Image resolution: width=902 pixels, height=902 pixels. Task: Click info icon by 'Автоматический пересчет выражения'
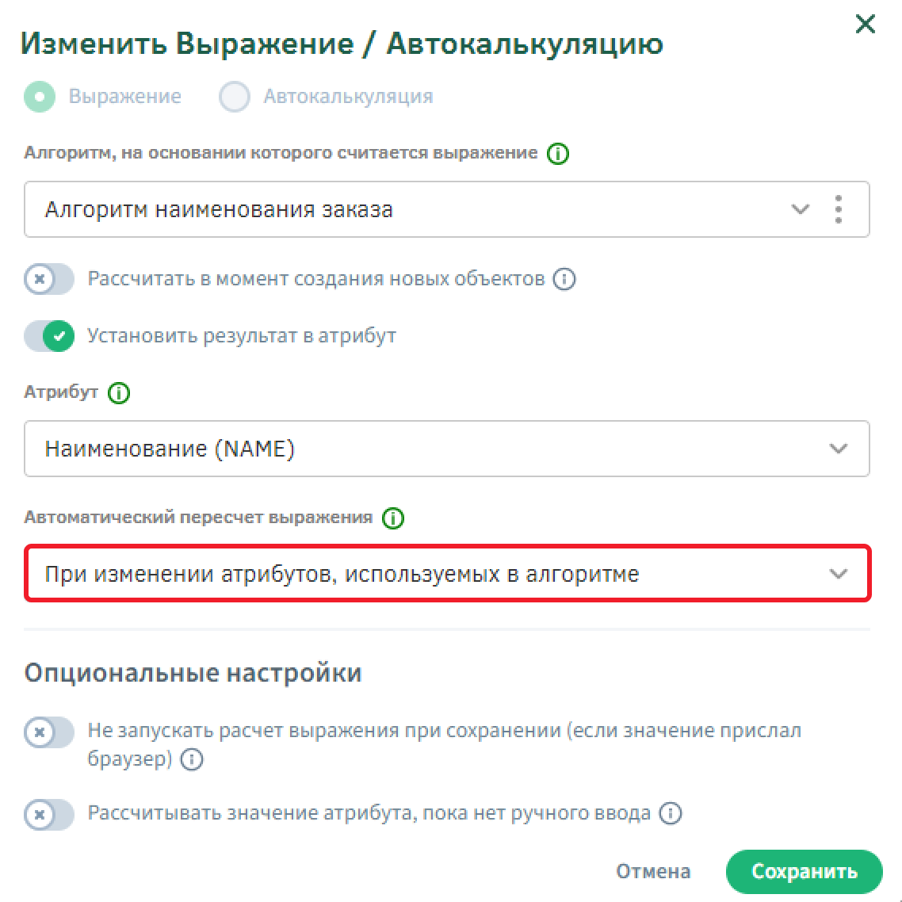[x=393, y=518]
